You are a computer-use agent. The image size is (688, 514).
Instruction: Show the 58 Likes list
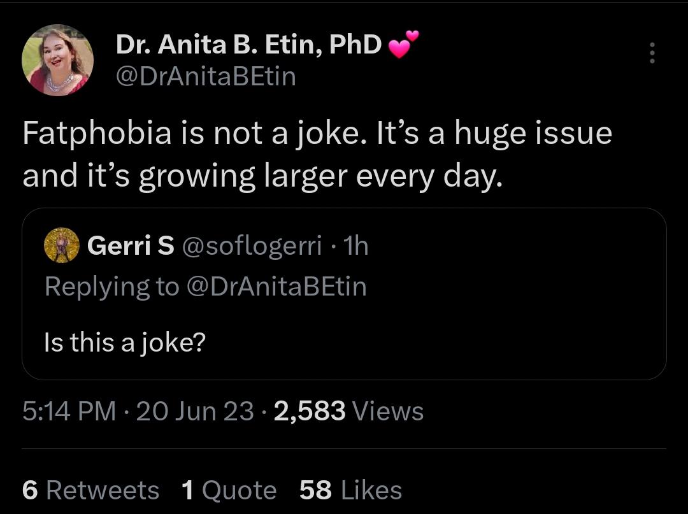click(350, 490)
